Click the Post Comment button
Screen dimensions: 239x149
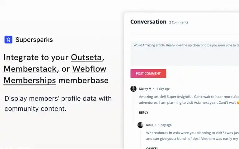pyautogui.click(x=148, y=74)
